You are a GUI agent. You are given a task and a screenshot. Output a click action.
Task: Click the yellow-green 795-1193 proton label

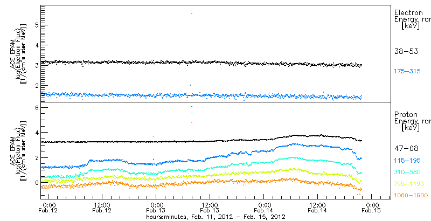[409, 184]
